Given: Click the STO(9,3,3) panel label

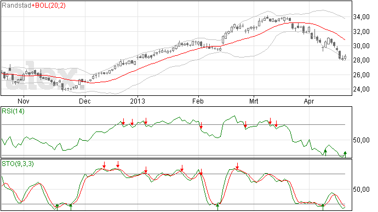Looking at the screenshot, I should point(18,164).
